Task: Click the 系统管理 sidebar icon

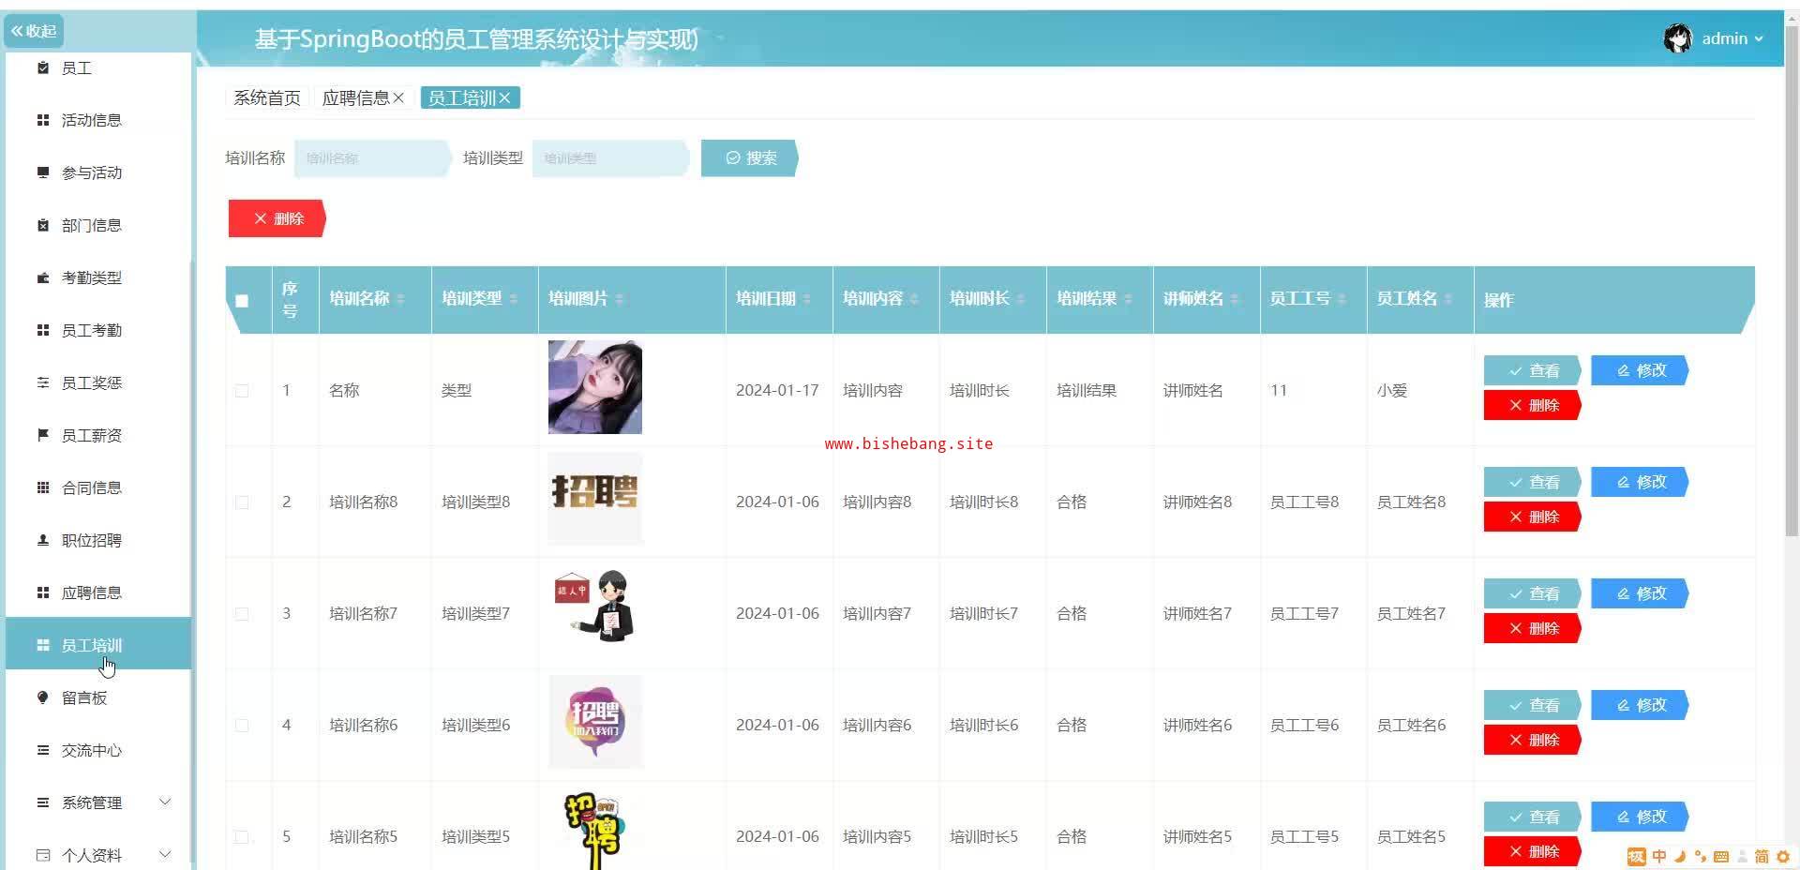Action: [x=42, y=802]
